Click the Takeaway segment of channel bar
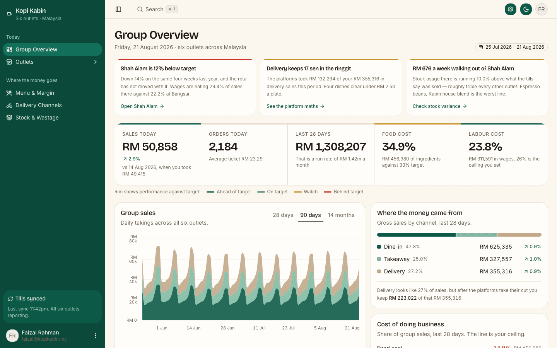Image resolution: width=557 pixels, height=348 pixels. pyautogui.click(x=477, y=235)
